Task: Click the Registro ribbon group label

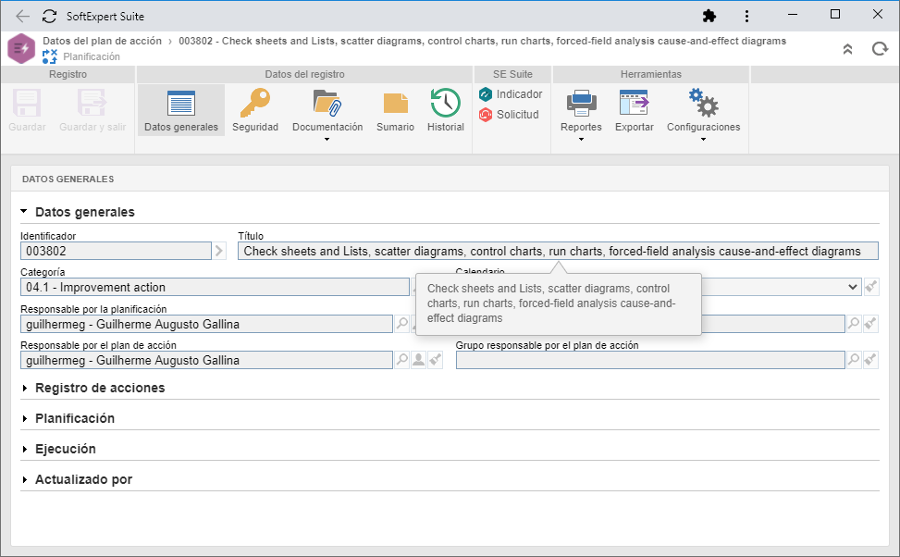Action: (68, 74)
